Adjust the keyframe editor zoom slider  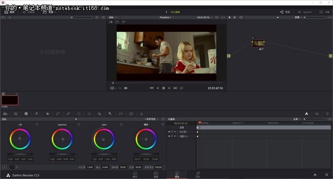tap(314, 119)
